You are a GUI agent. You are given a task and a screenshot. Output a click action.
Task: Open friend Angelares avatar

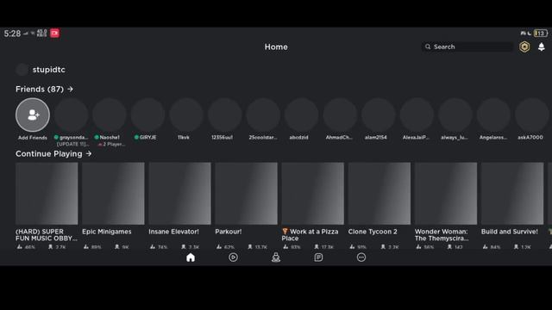point(493,115)
